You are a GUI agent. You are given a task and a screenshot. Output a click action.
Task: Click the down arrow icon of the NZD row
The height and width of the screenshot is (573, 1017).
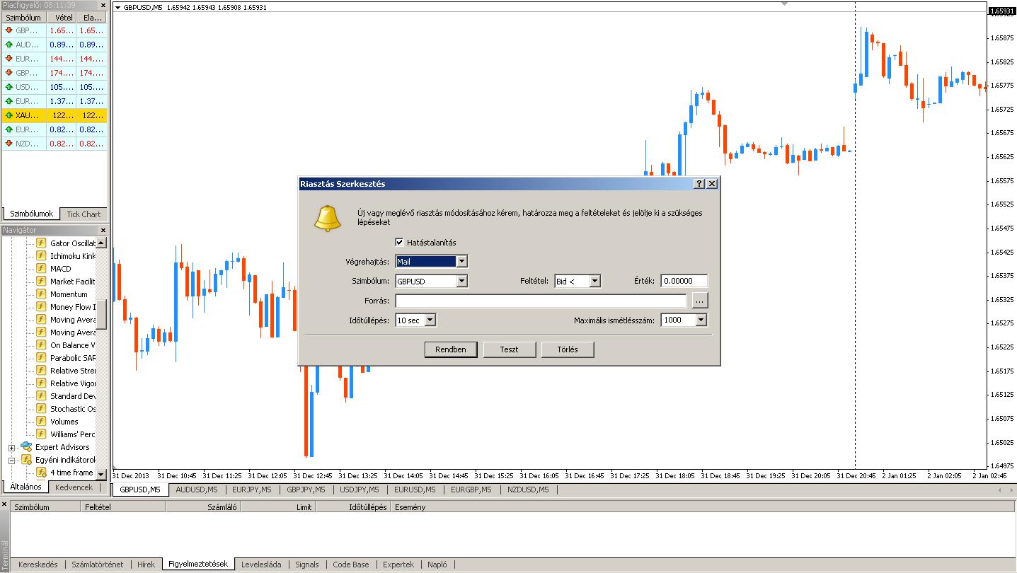8,144
